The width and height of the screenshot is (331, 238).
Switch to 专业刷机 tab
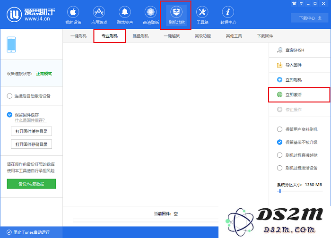pyautogui.click(x=109, y=36)
